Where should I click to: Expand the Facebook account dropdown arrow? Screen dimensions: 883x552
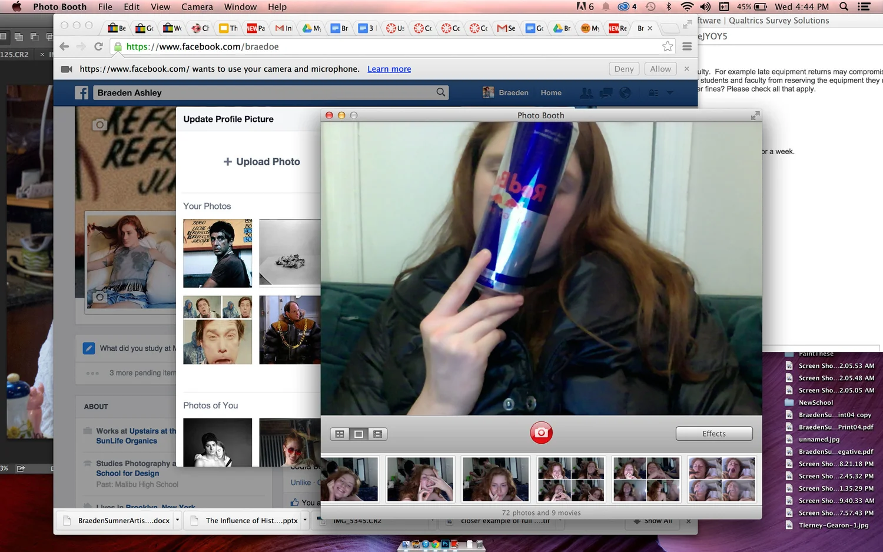[x=670, y=93]
